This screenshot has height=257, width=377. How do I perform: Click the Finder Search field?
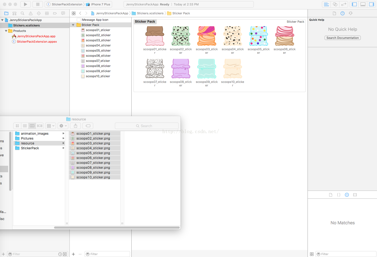tap(146, 126)
